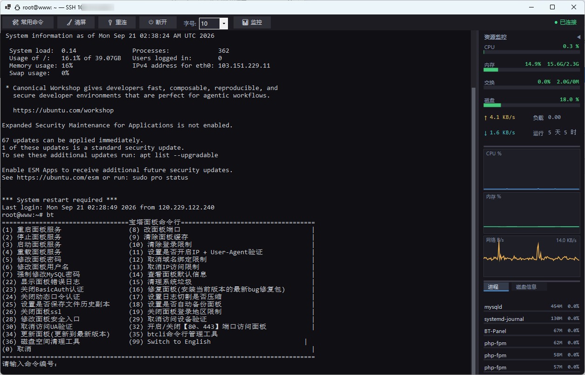
Task: Click the app icon in the title bar
Action: tap(7, 7)
